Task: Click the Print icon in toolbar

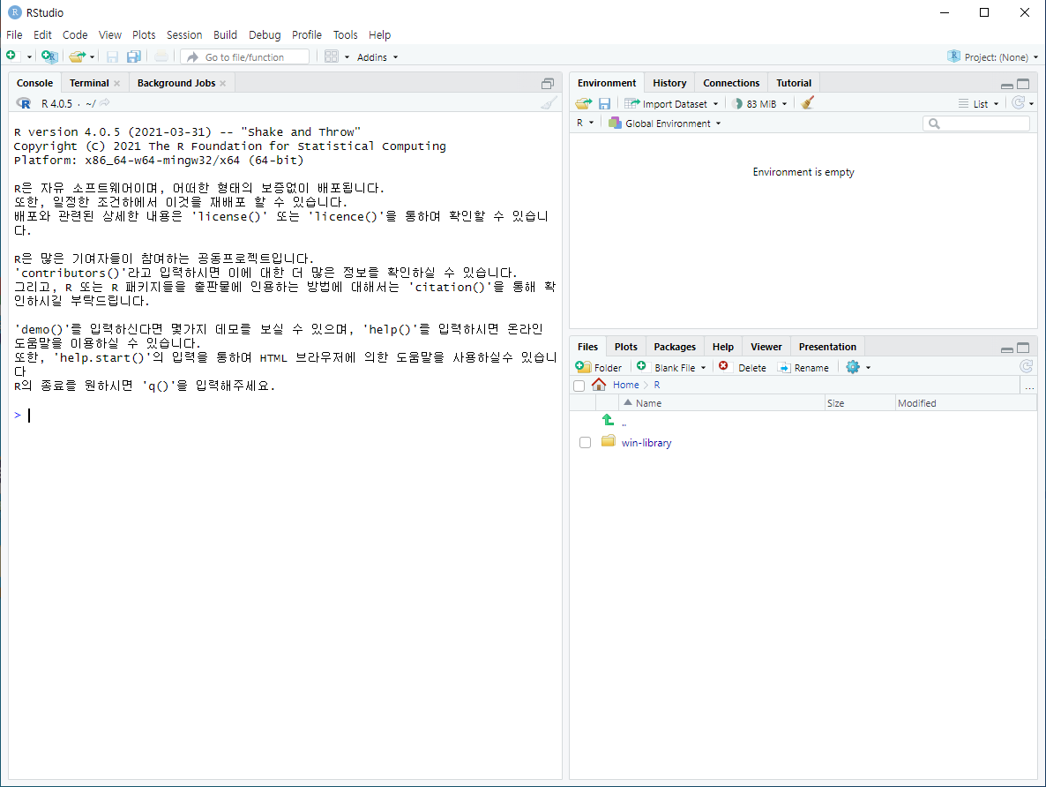Action: coord(161,56)
